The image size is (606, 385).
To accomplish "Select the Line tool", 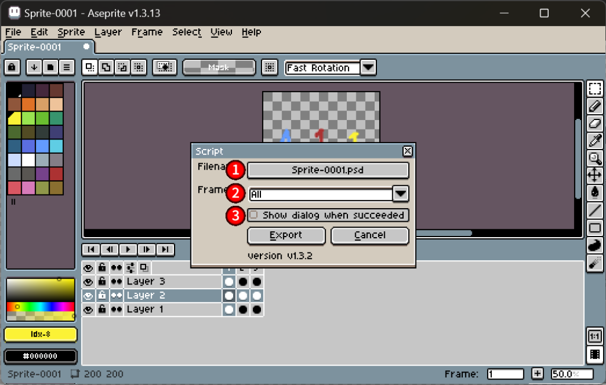I will point(595,210).
